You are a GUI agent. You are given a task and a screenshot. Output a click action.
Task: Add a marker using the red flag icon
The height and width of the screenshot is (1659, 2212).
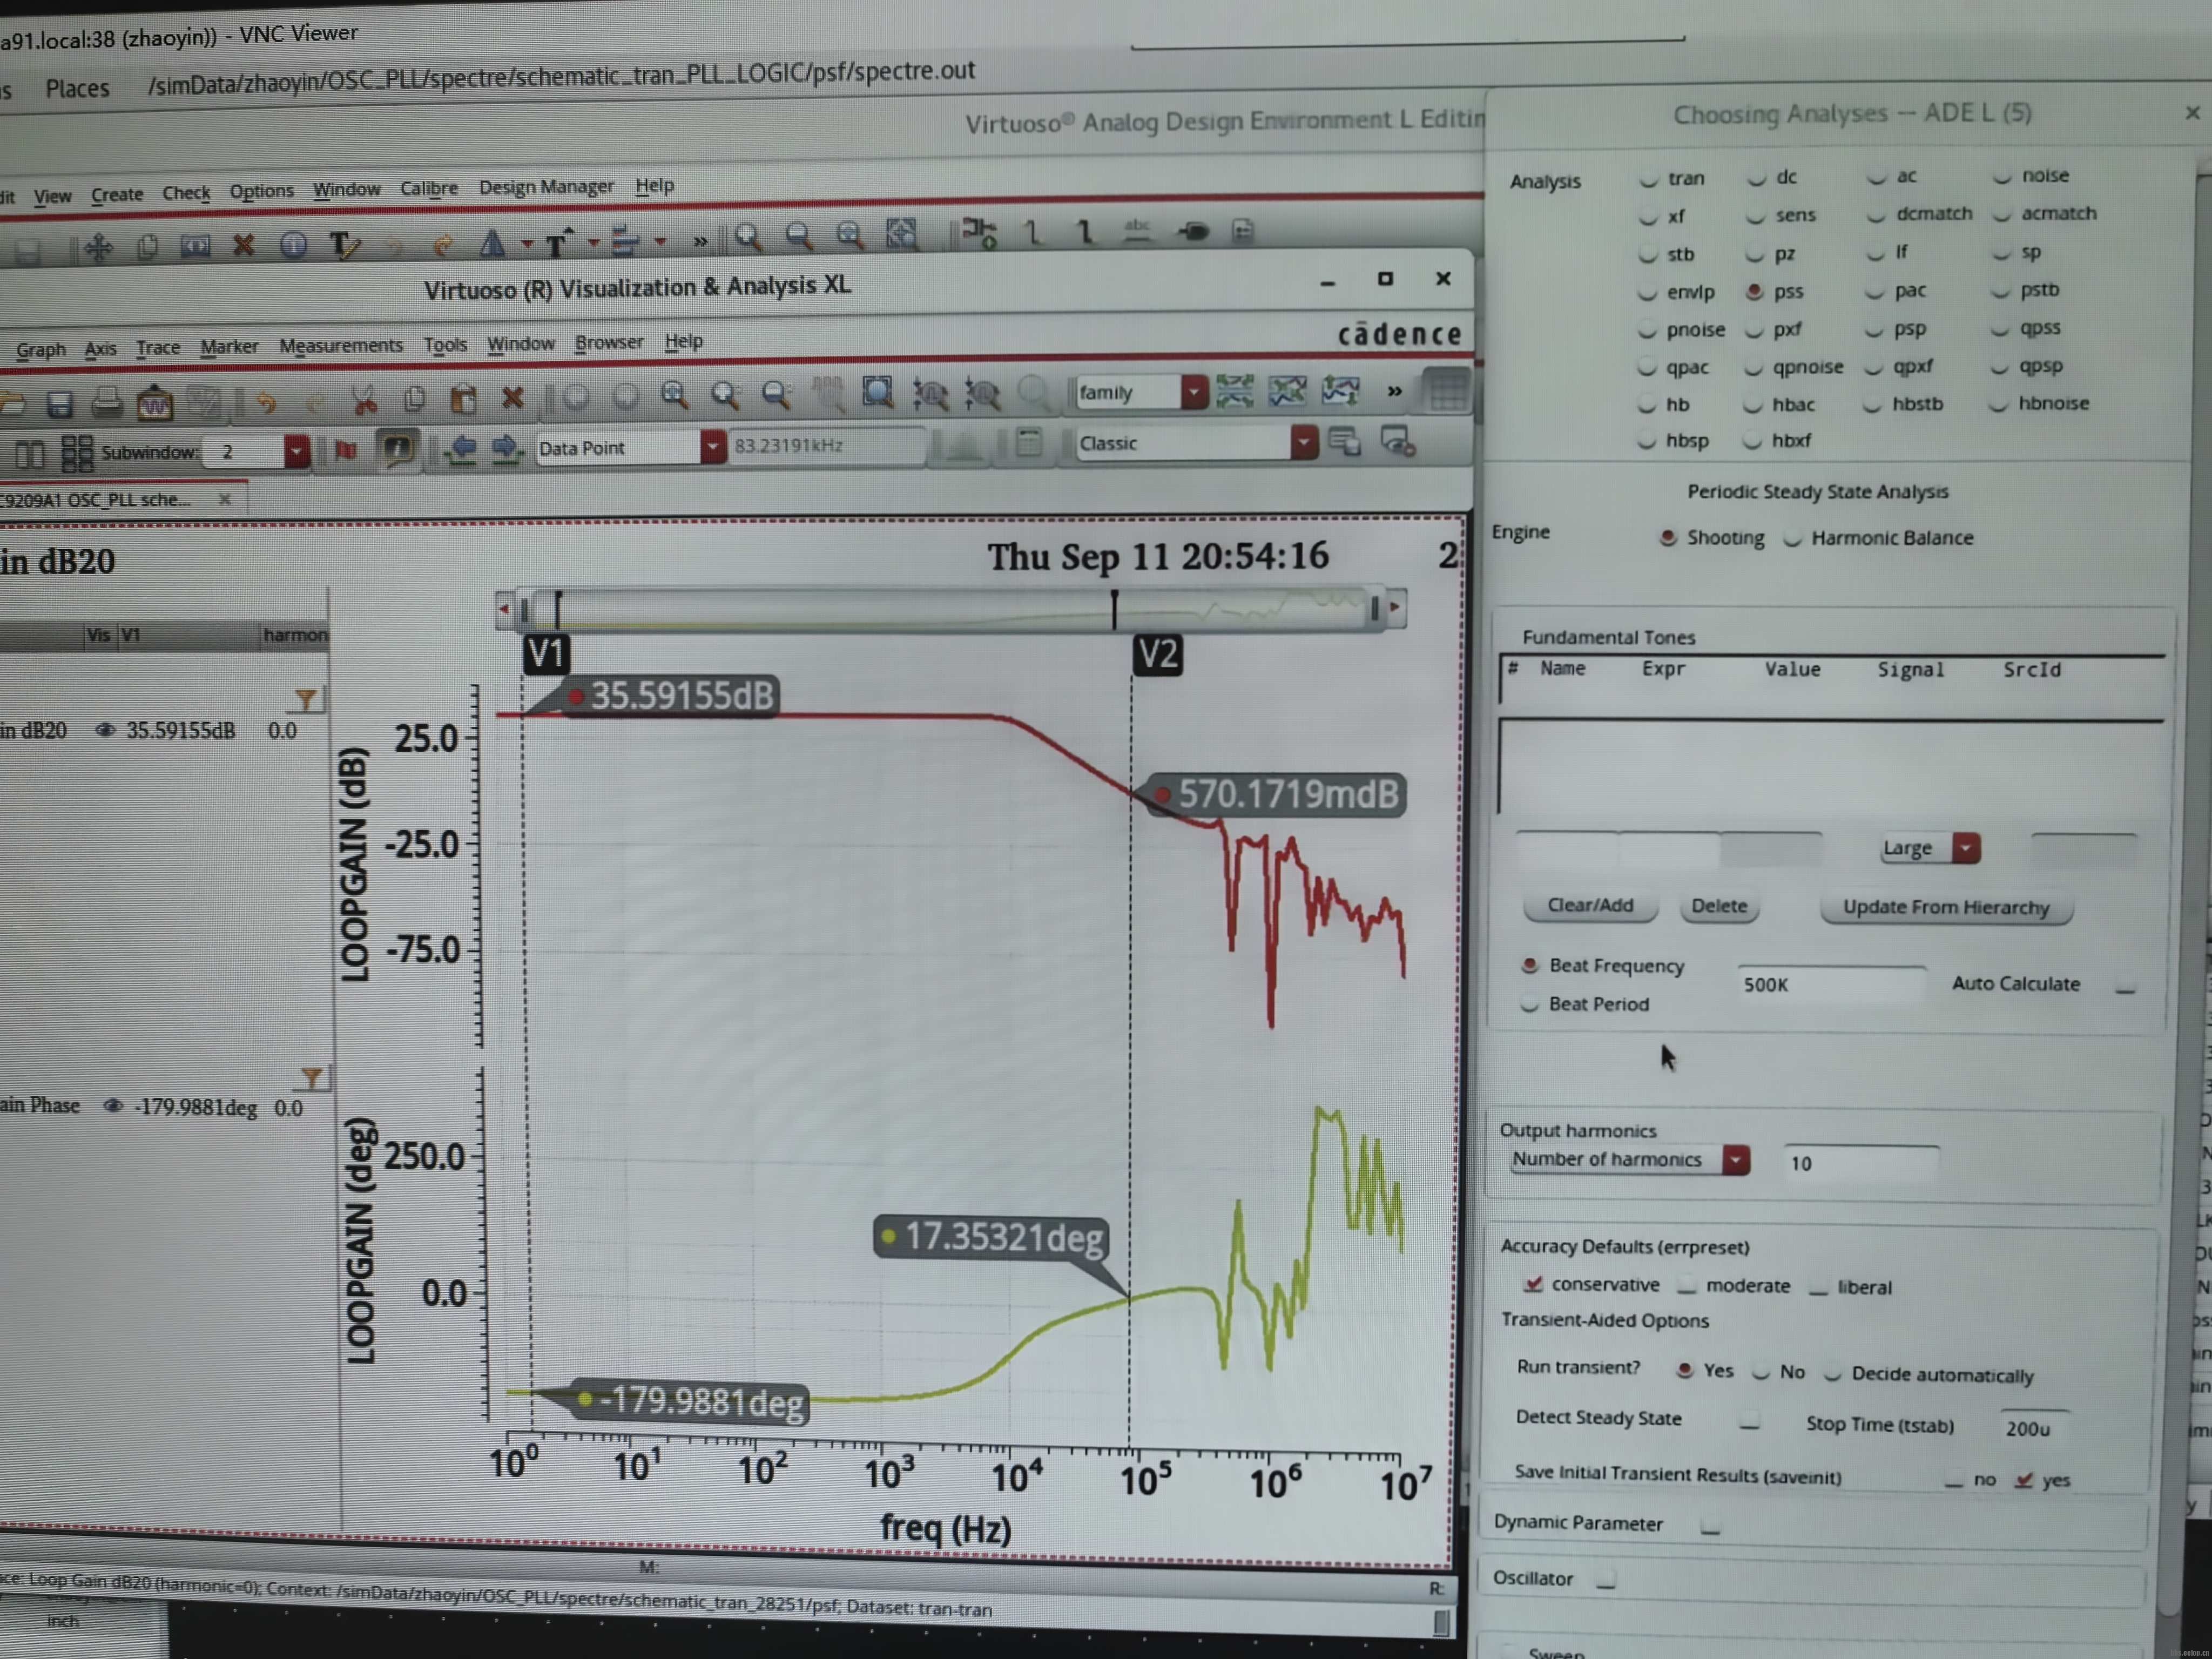point(346,450)
